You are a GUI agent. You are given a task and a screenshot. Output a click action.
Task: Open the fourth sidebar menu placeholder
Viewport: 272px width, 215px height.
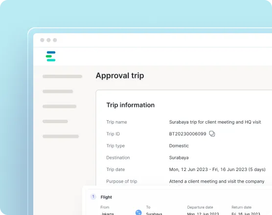(55, 122)
